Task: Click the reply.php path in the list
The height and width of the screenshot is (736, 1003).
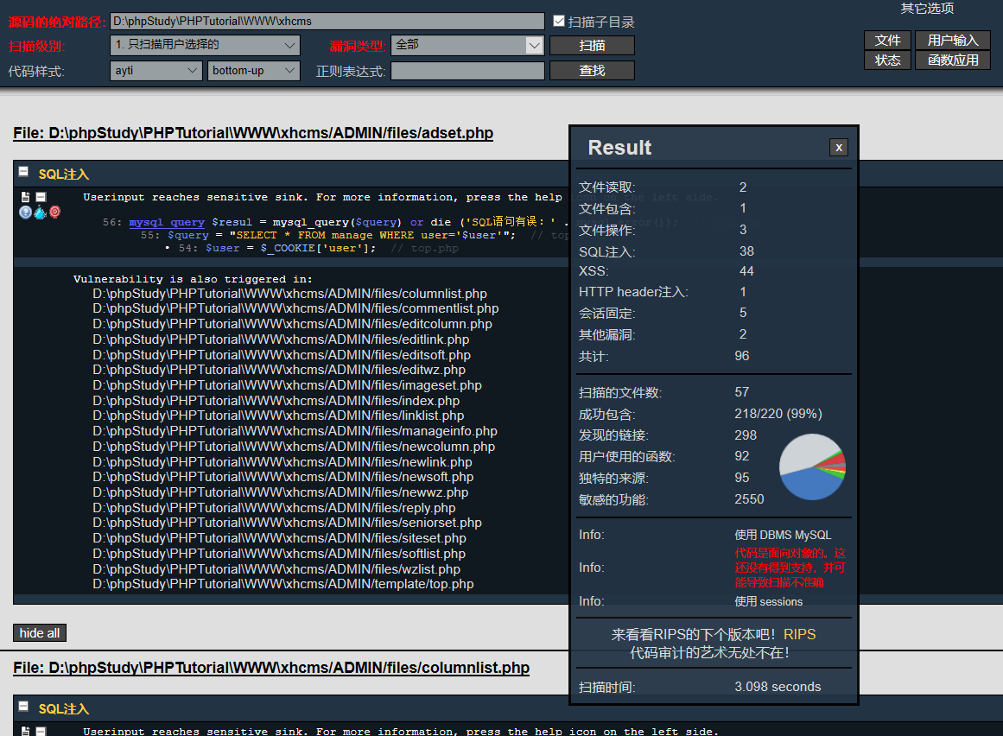Action: pyautogui.click(x=274, y=508)
